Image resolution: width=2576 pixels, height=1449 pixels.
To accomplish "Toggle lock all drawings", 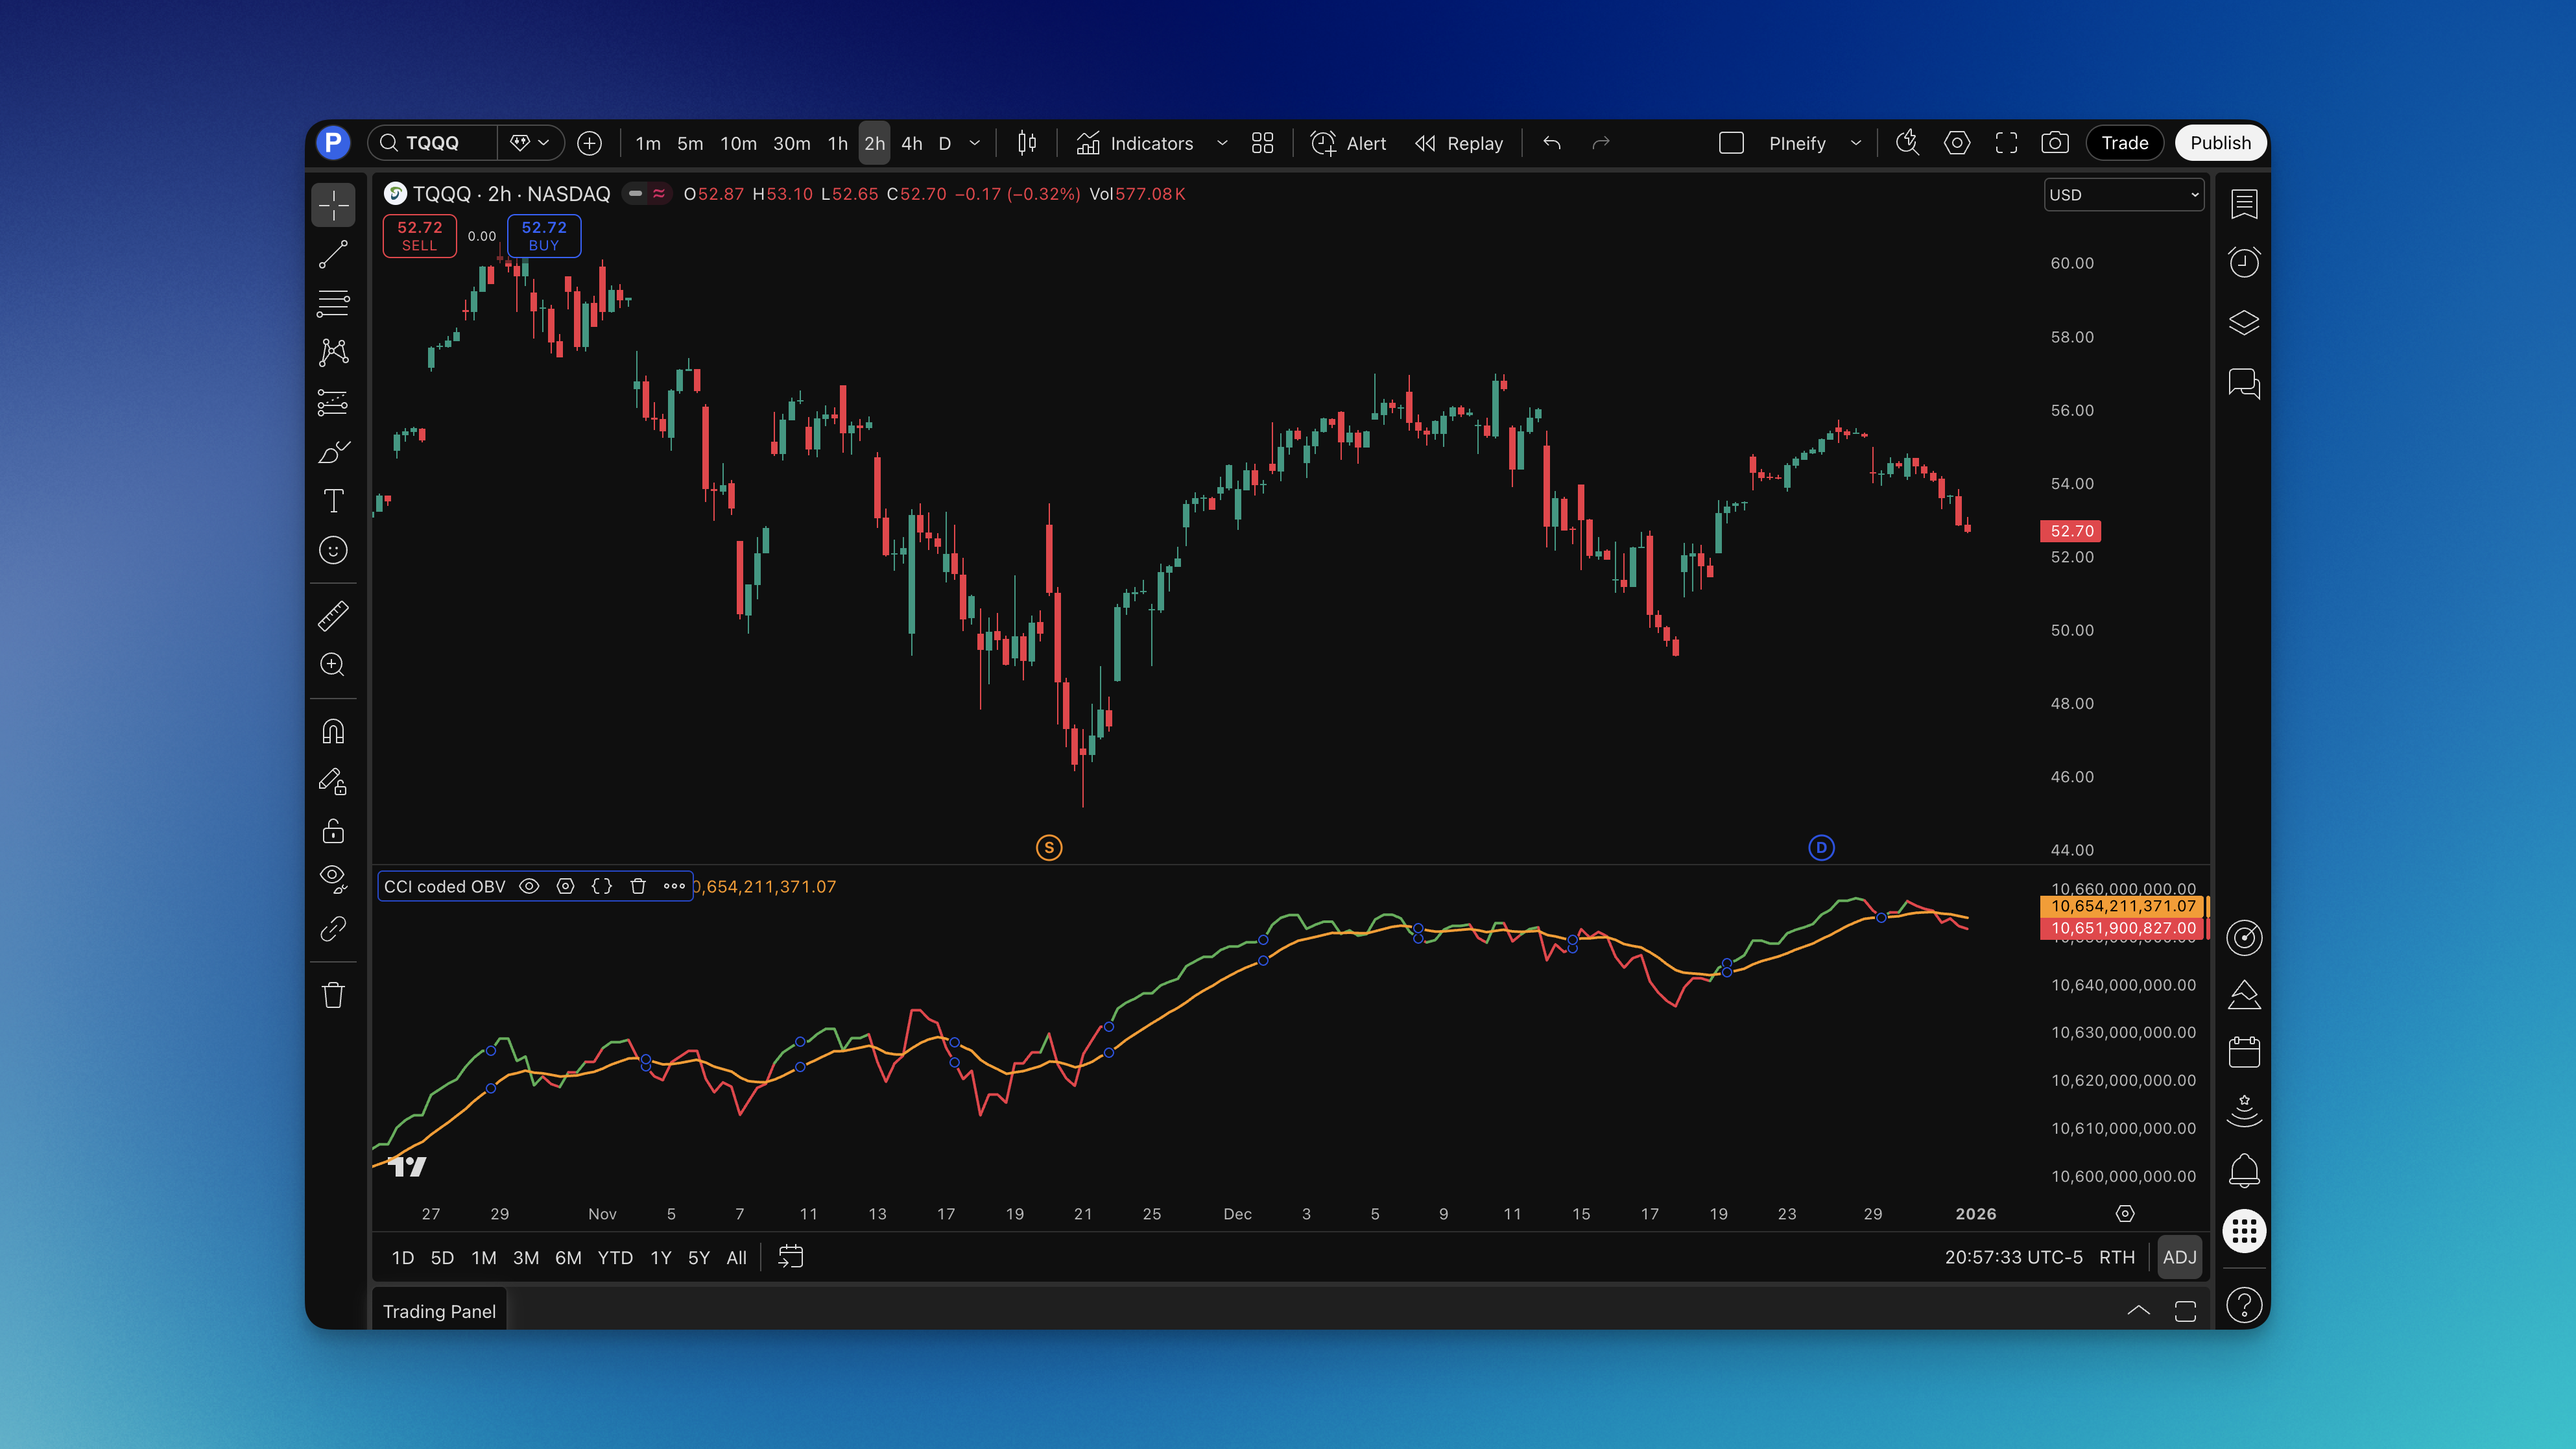I will pos(333,831).
